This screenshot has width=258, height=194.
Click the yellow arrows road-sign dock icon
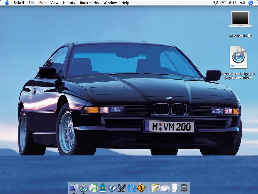click(141, 188)
